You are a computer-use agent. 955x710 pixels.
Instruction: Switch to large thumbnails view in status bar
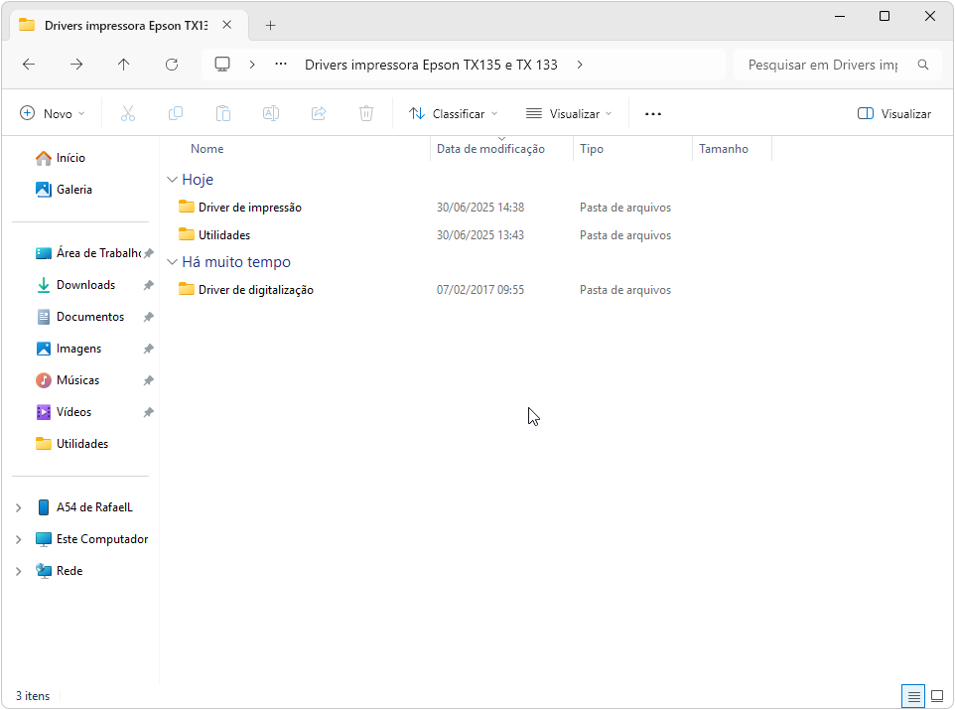[x=937, y=696]
